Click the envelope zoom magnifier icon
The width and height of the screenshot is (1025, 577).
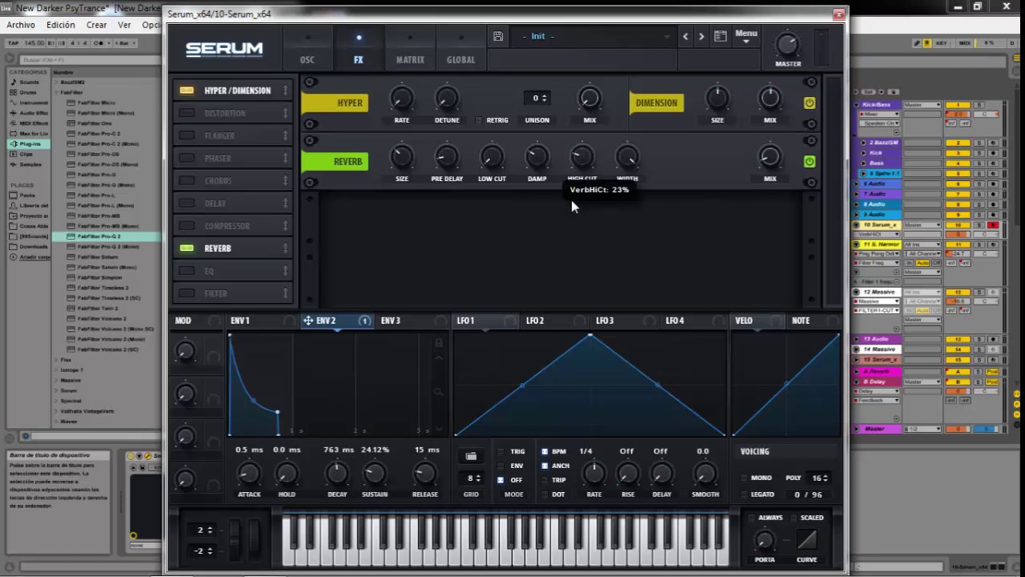(x=438, y=392)
